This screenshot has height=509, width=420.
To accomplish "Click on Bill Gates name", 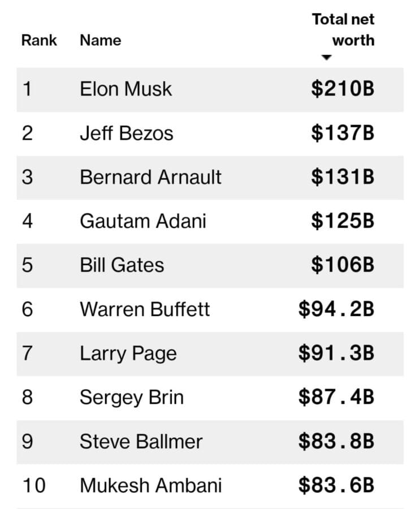I will 122,265.
